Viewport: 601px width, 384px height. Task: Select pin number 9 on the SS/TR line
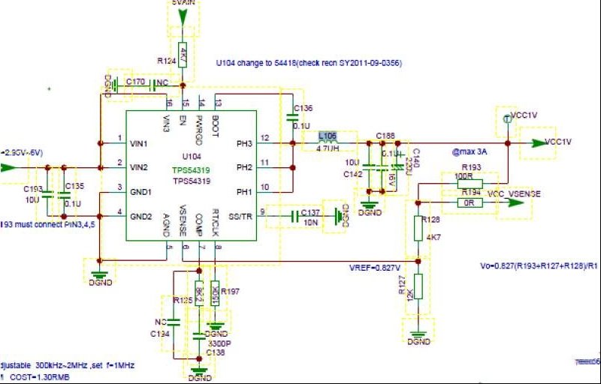[x=262, y=211]
